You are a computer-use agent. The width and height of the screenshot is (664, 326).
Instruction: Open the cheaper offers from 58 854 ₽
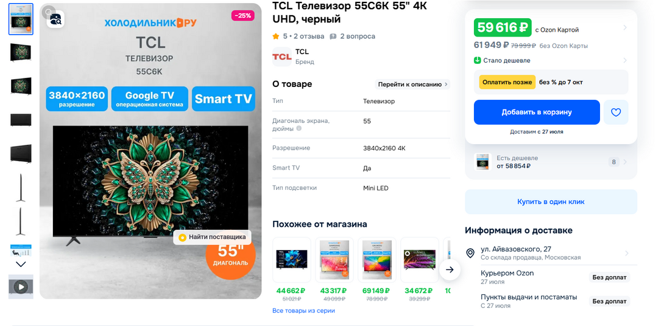coord(551,162)
